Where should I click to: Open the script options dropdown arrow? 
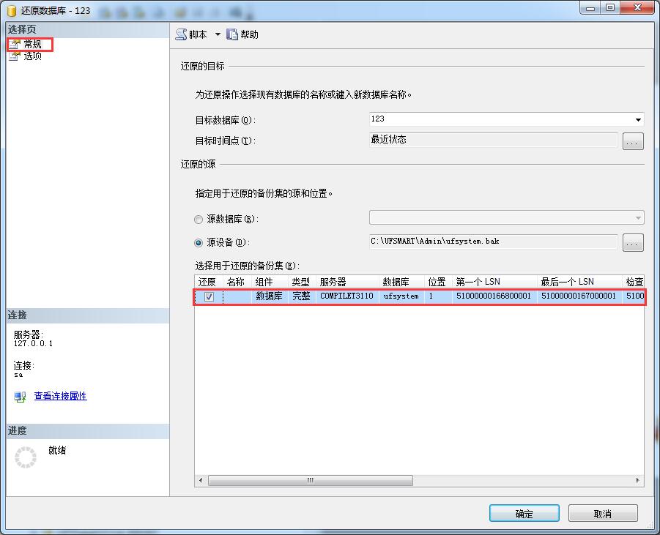point(218,34)
